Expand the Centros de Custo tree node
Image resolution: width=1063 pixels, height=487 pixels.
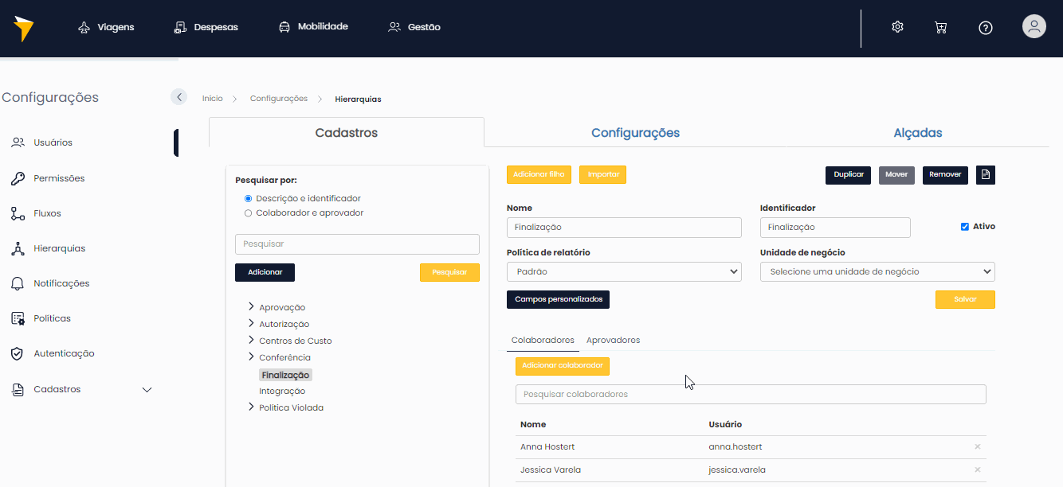(251, 340)
